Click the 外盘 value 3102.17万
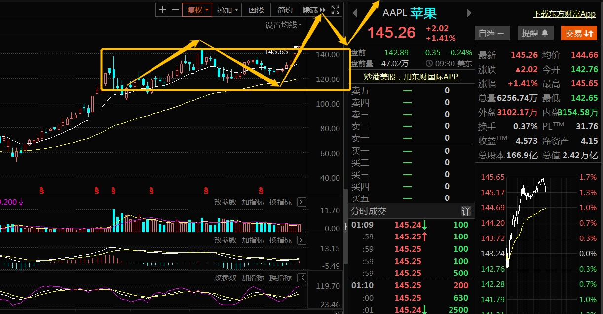 click(x=518, y=112)
